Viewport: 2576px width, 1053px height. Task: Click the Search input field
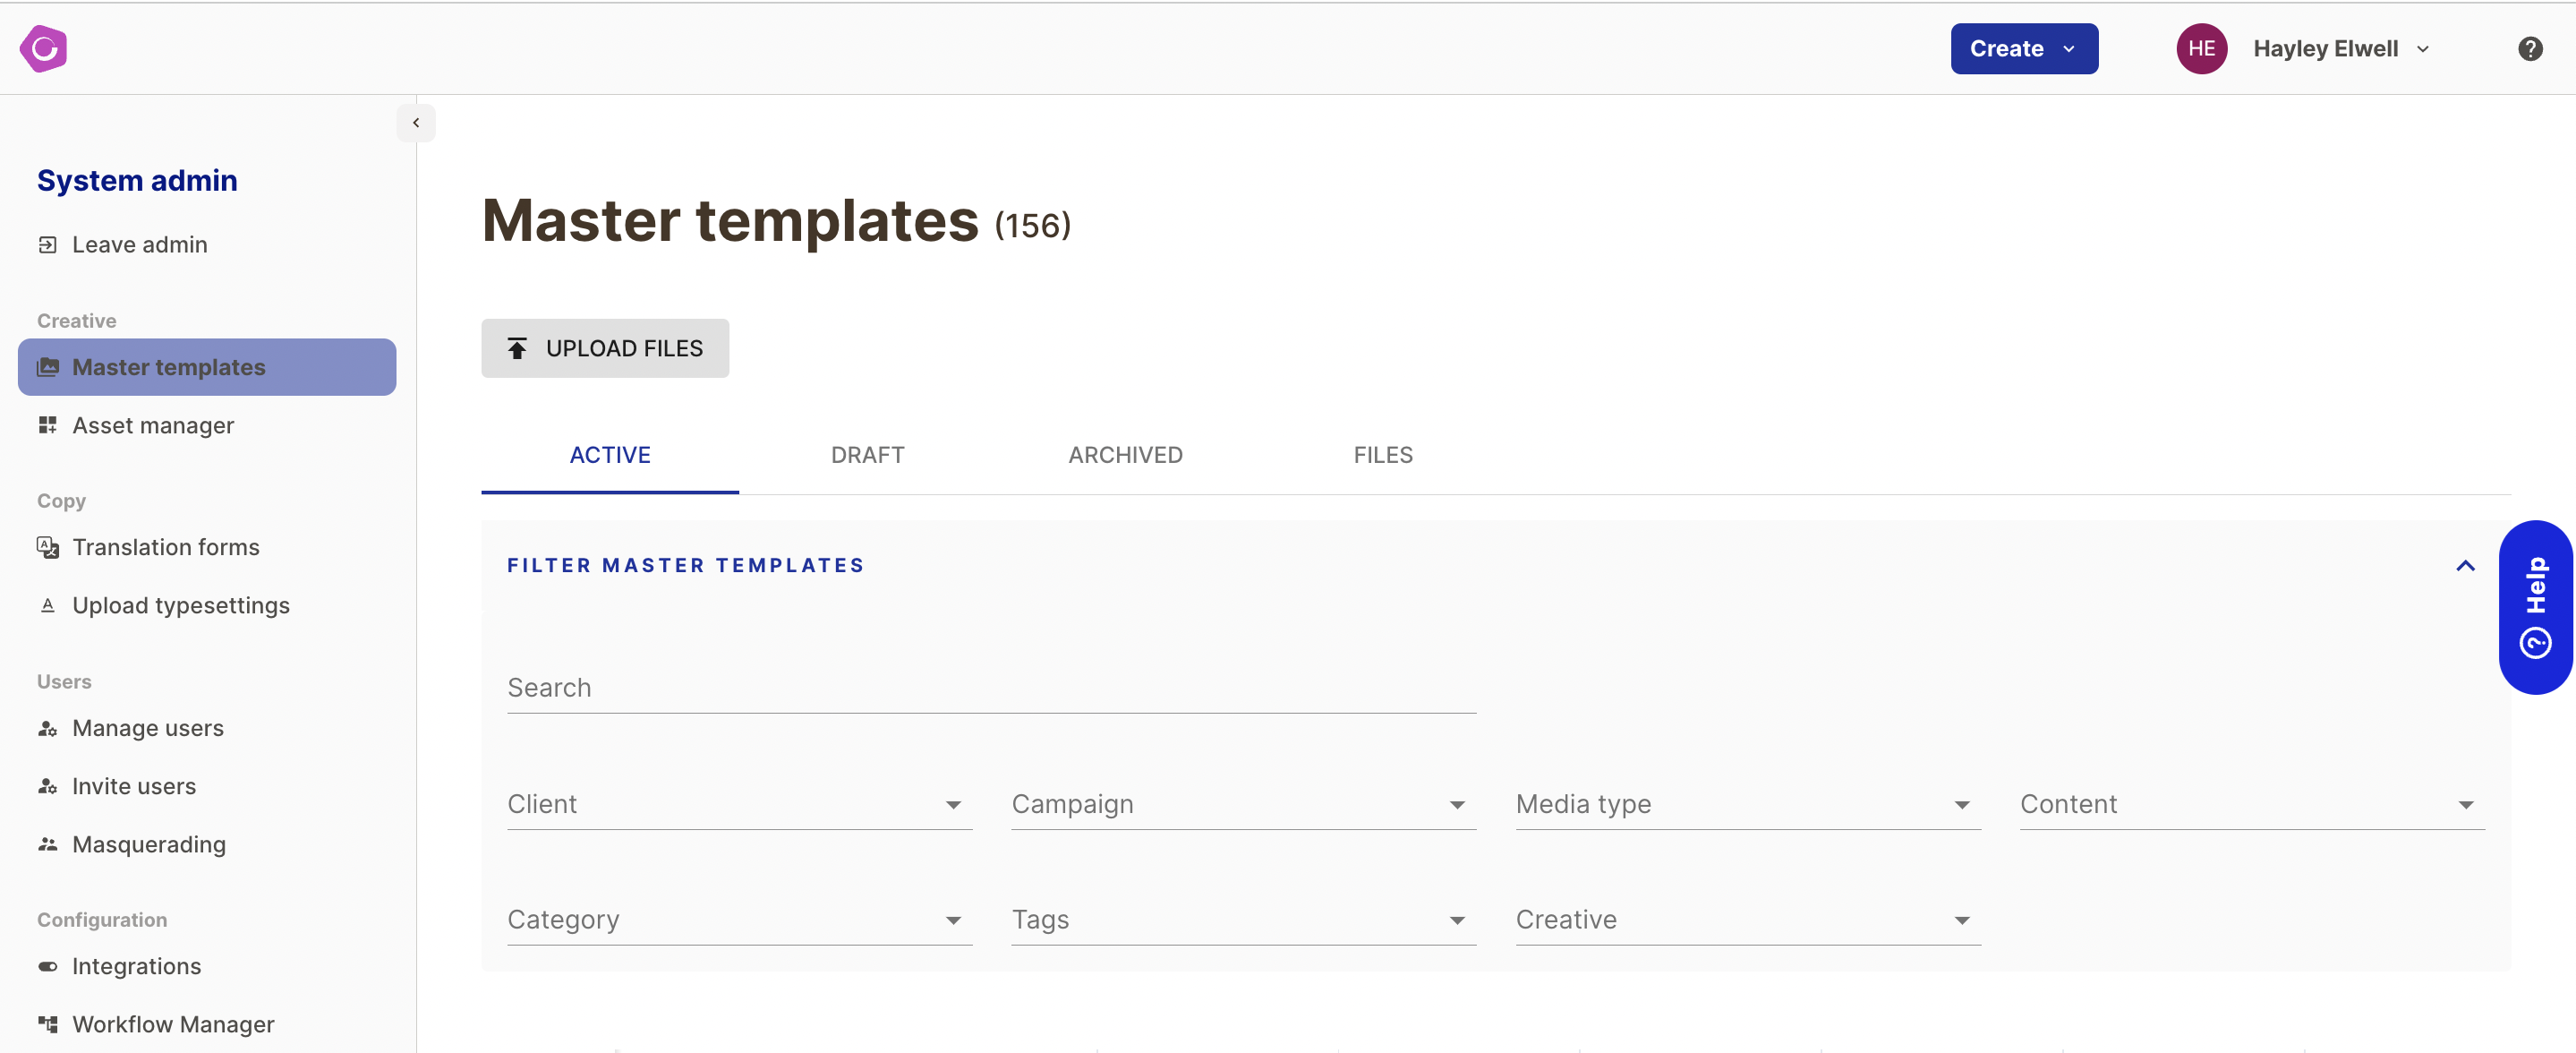click(x=991, y=688)
